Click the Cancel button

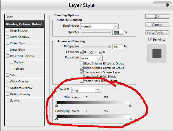tap(157, 25)
